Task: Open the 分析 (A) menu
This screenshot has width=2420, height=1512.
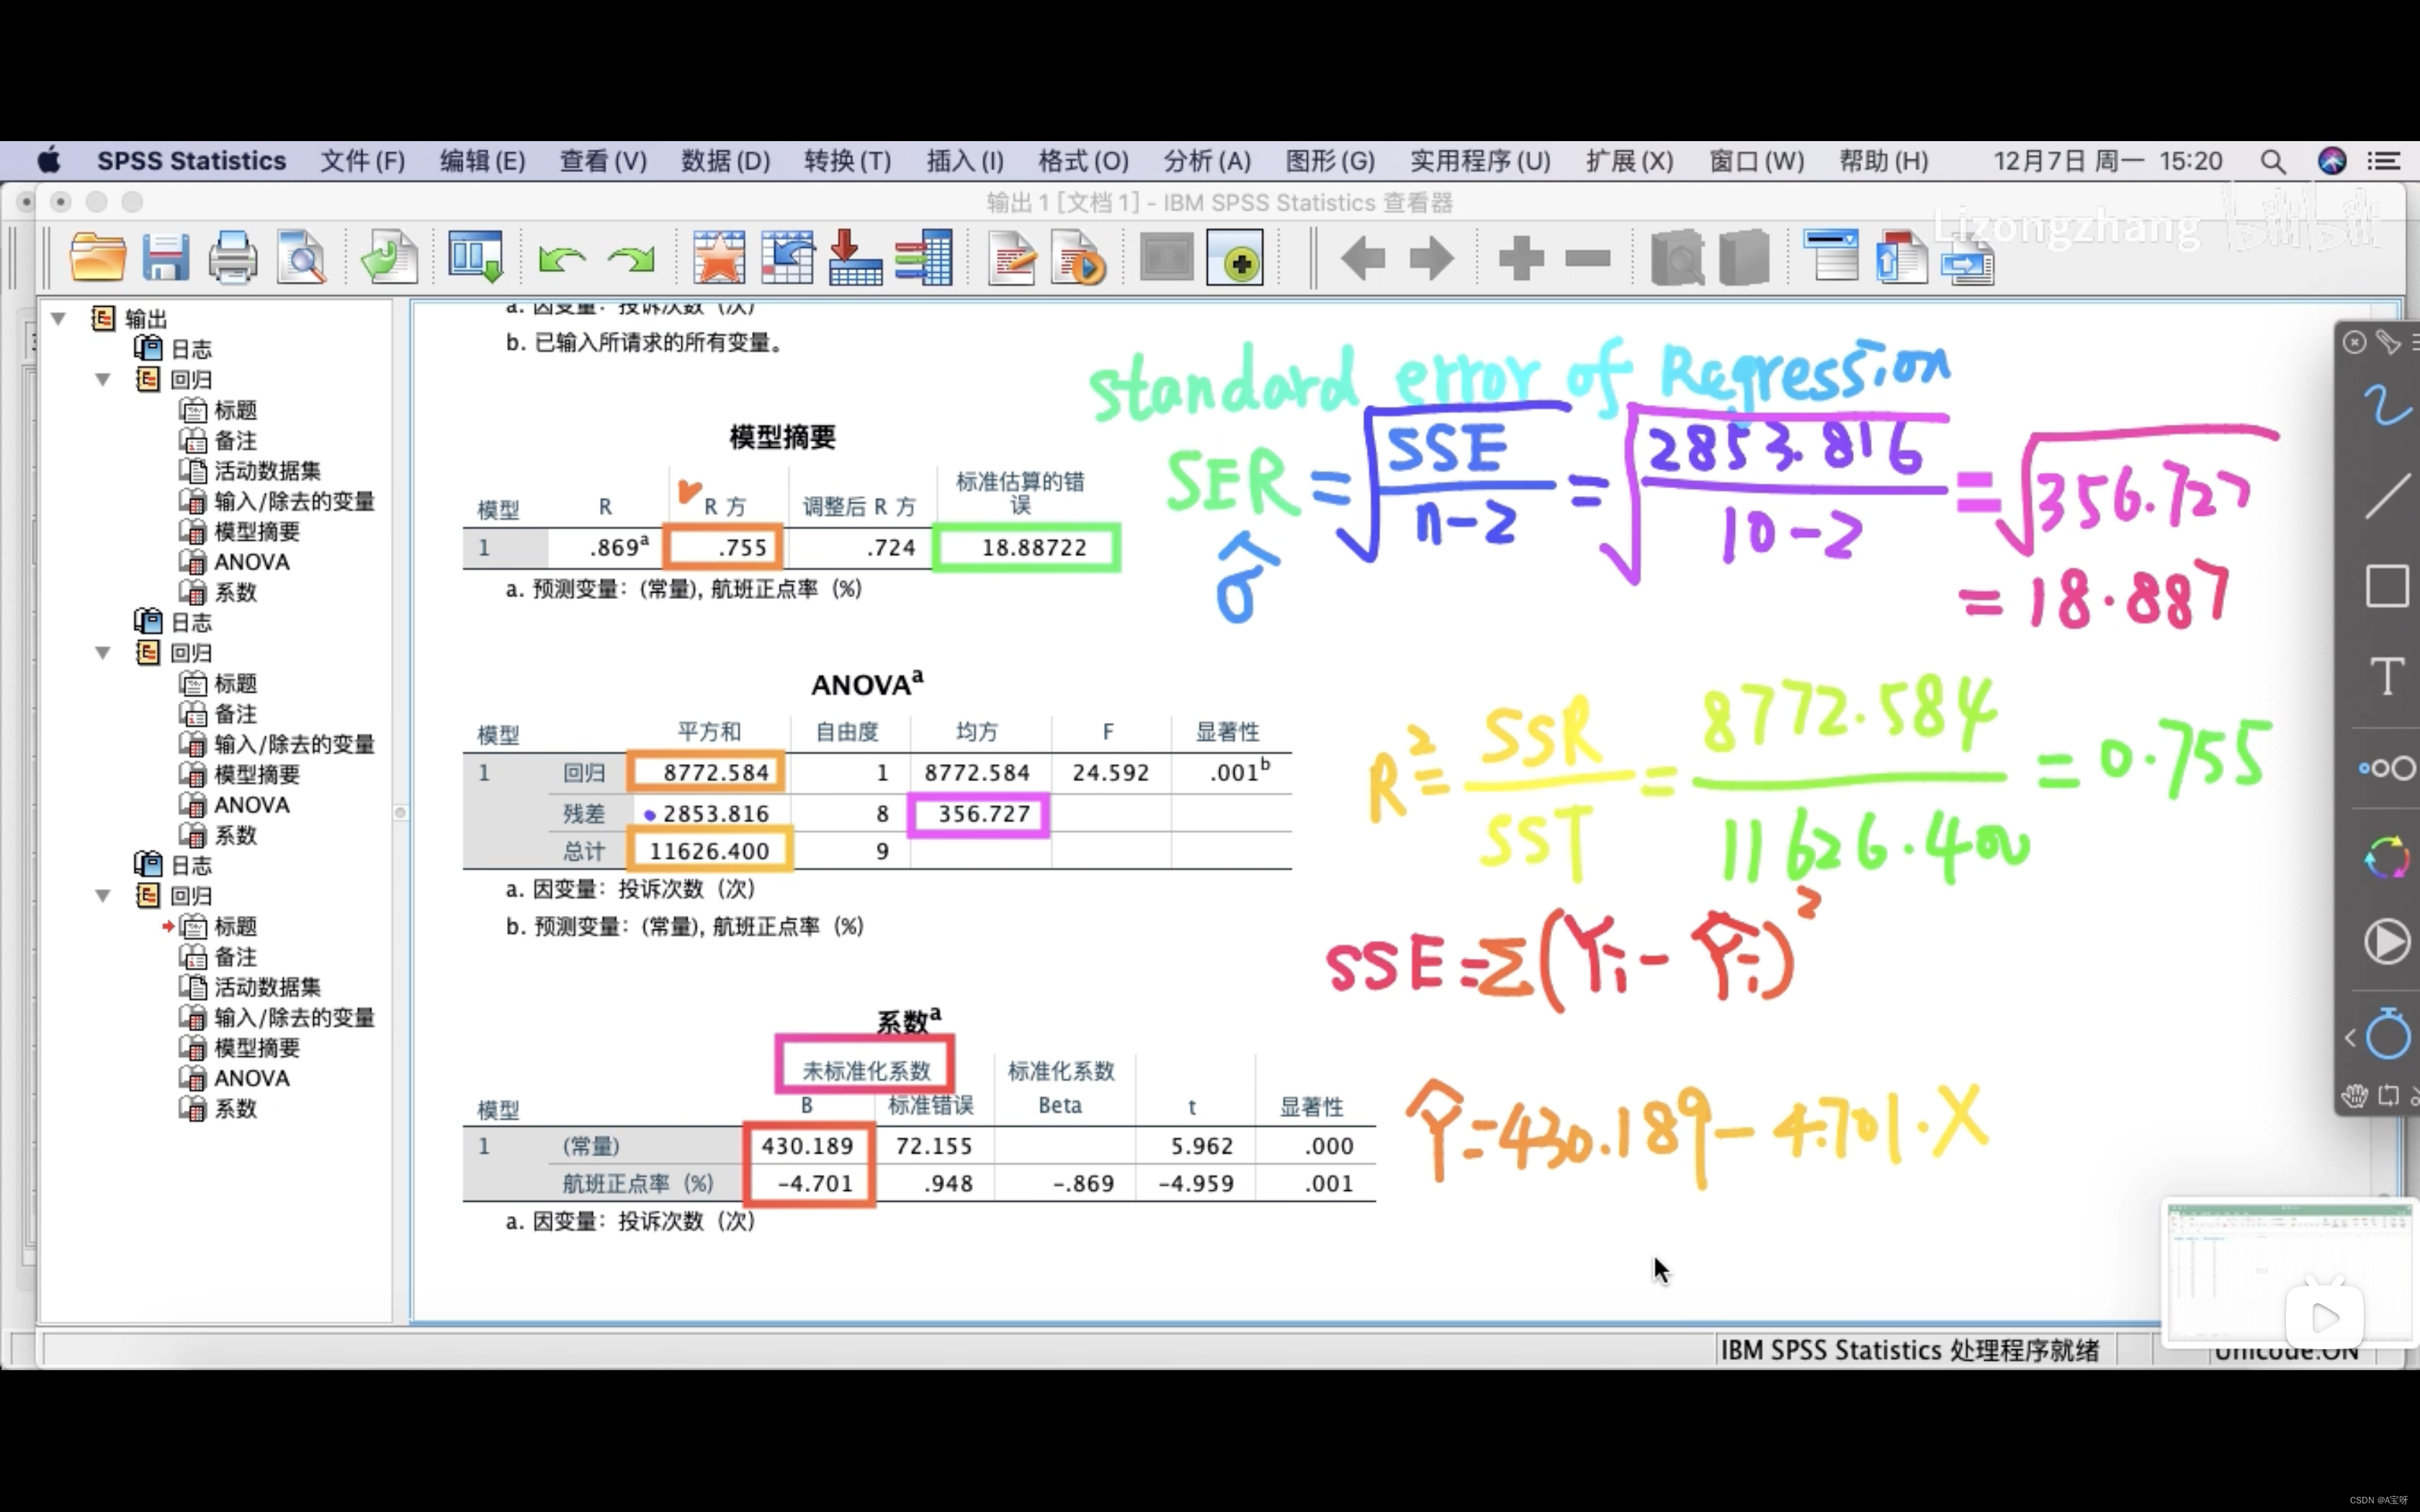Action: tap(1206, 161)
